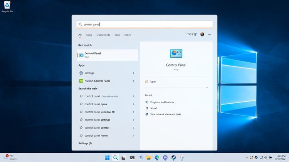The image size is (289, 162).
Task: Click the Steam icon in the taskbar
Action: (173, 157)
